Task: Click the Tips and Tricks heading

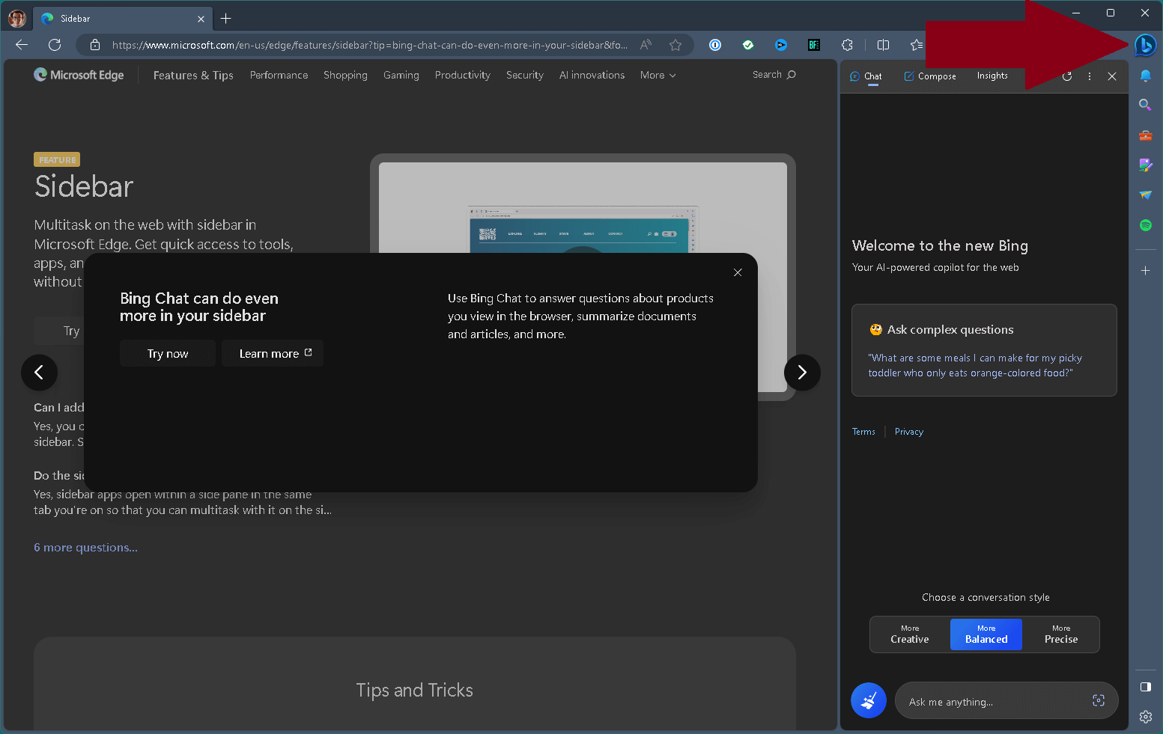Action: click(415, 690)
